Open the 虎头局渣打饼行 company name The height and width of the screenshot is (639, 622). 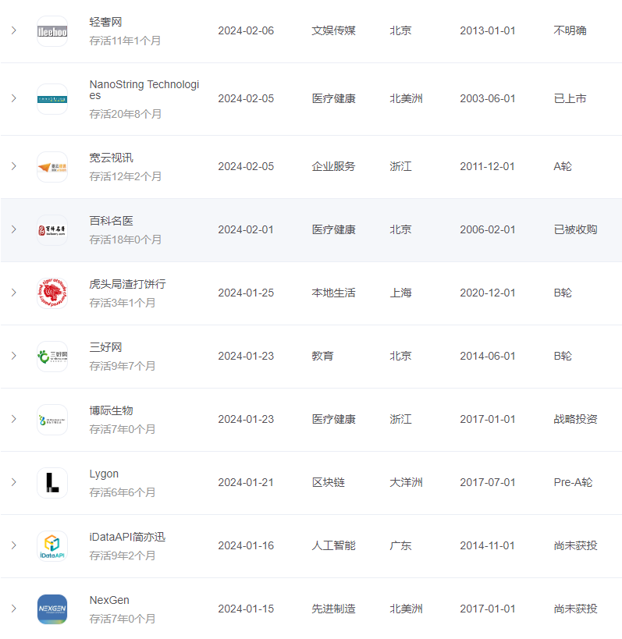[127, 284]
